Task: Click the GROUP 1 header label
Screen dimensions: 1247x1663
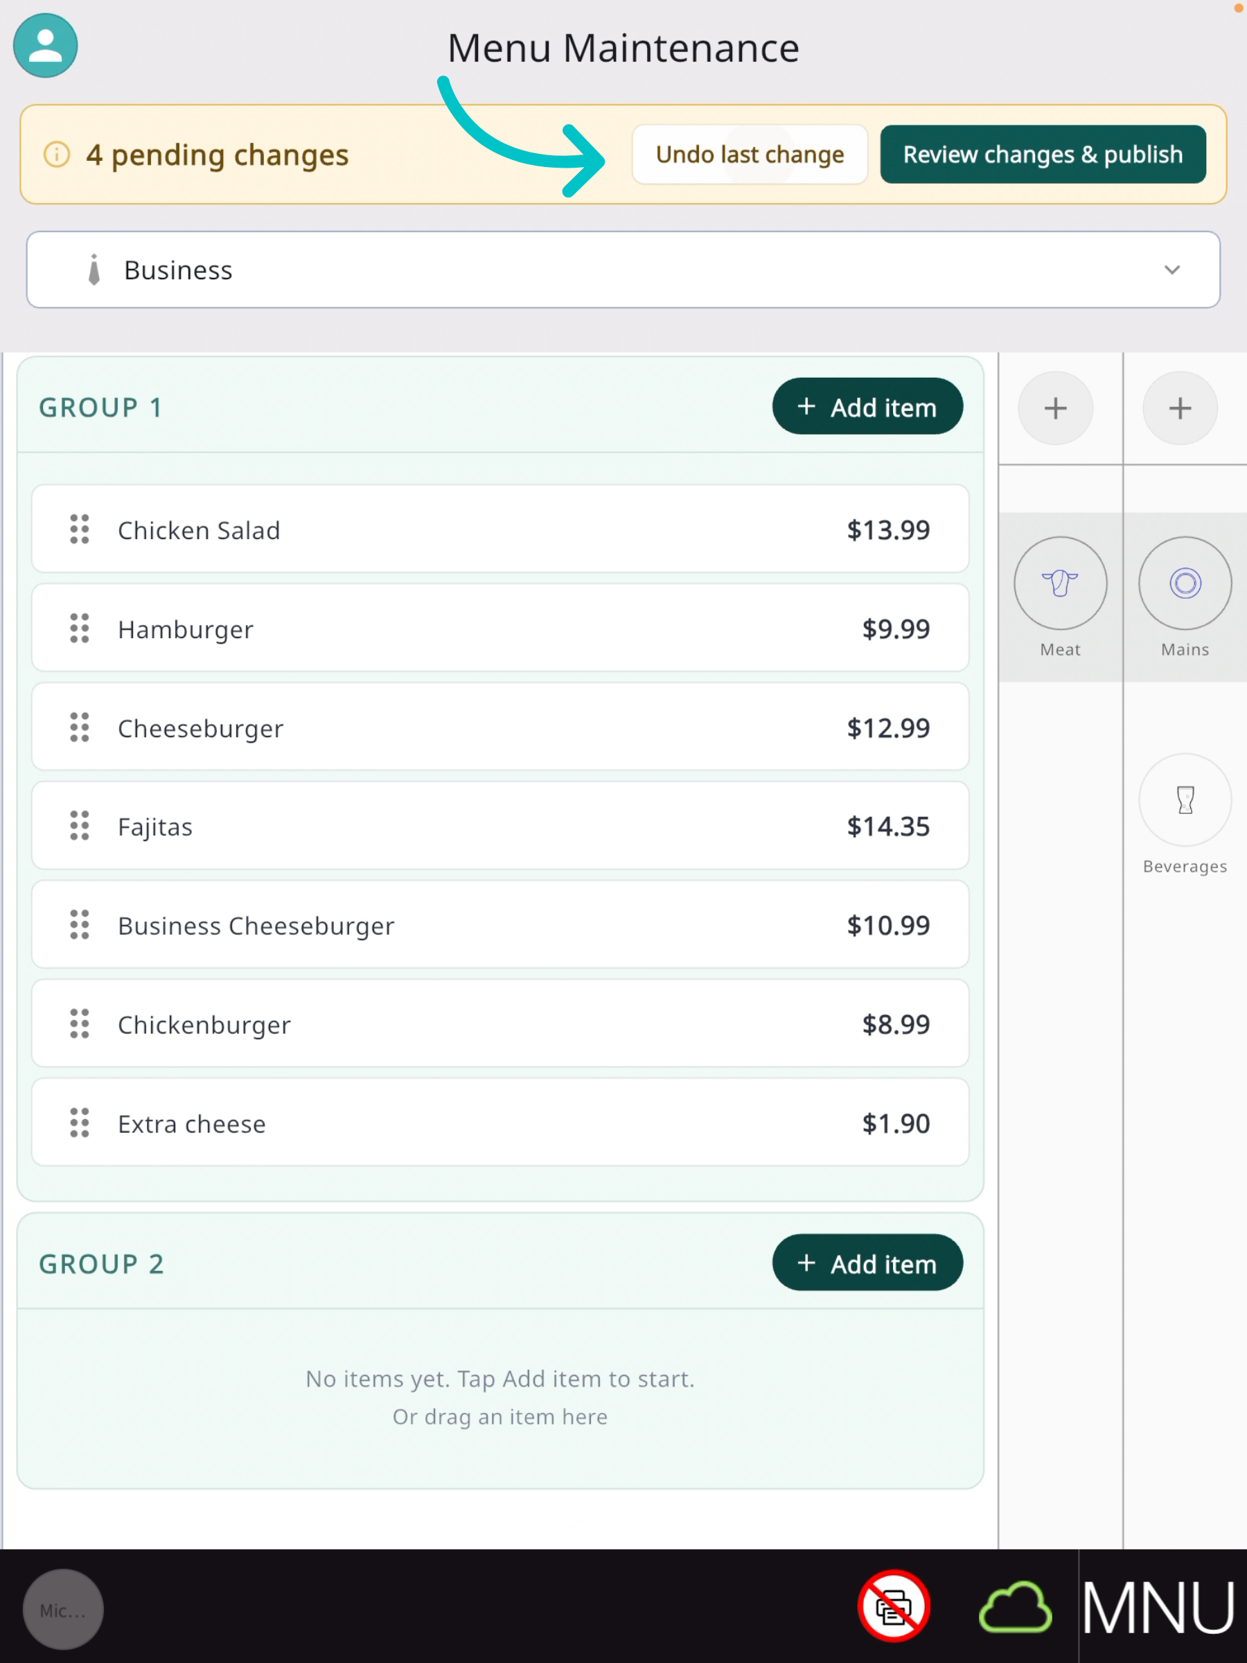Action: [x=101, y=407]
